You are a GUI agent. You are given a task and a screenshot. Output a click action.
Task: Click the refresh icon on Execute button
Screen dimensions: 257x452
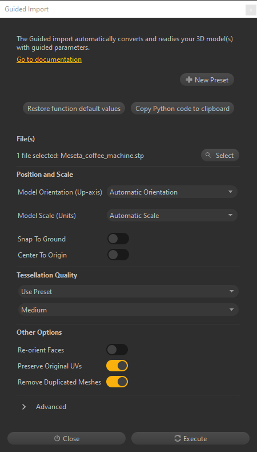pos(178,438)
